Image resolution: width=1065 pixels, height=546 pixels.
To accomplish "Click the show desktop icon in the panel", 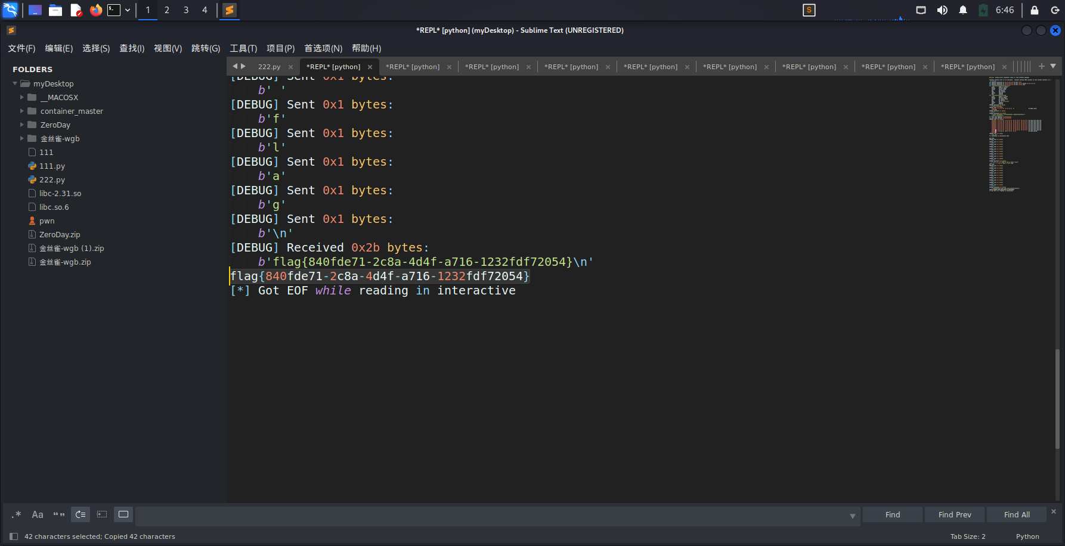I will click(x=35, y=10).
